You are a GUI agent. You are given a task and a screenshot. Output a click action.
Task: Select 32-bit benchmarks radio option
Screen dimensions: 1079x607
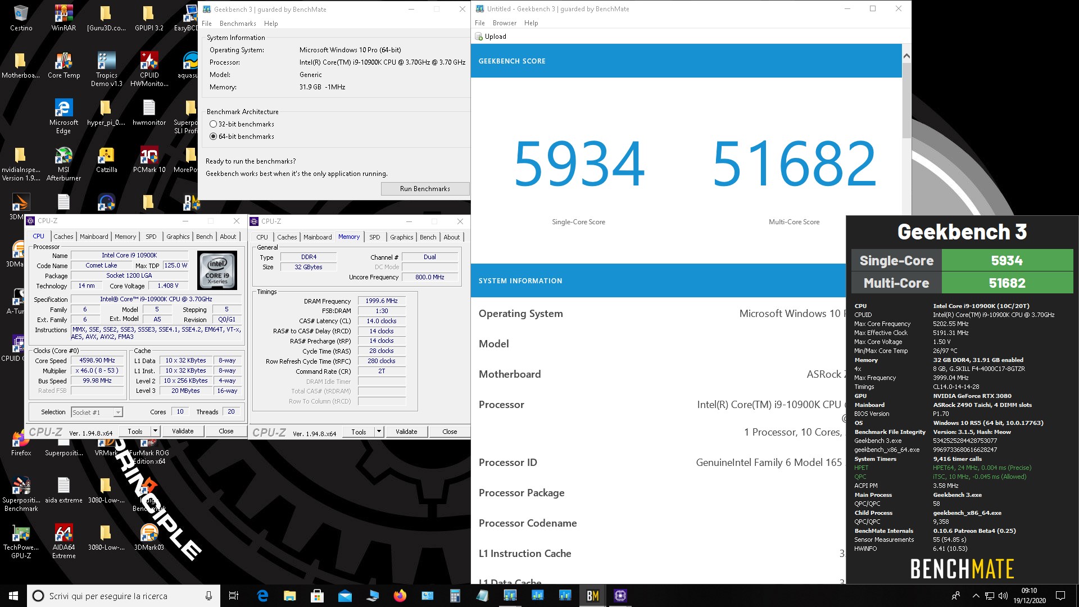[242, 124]
